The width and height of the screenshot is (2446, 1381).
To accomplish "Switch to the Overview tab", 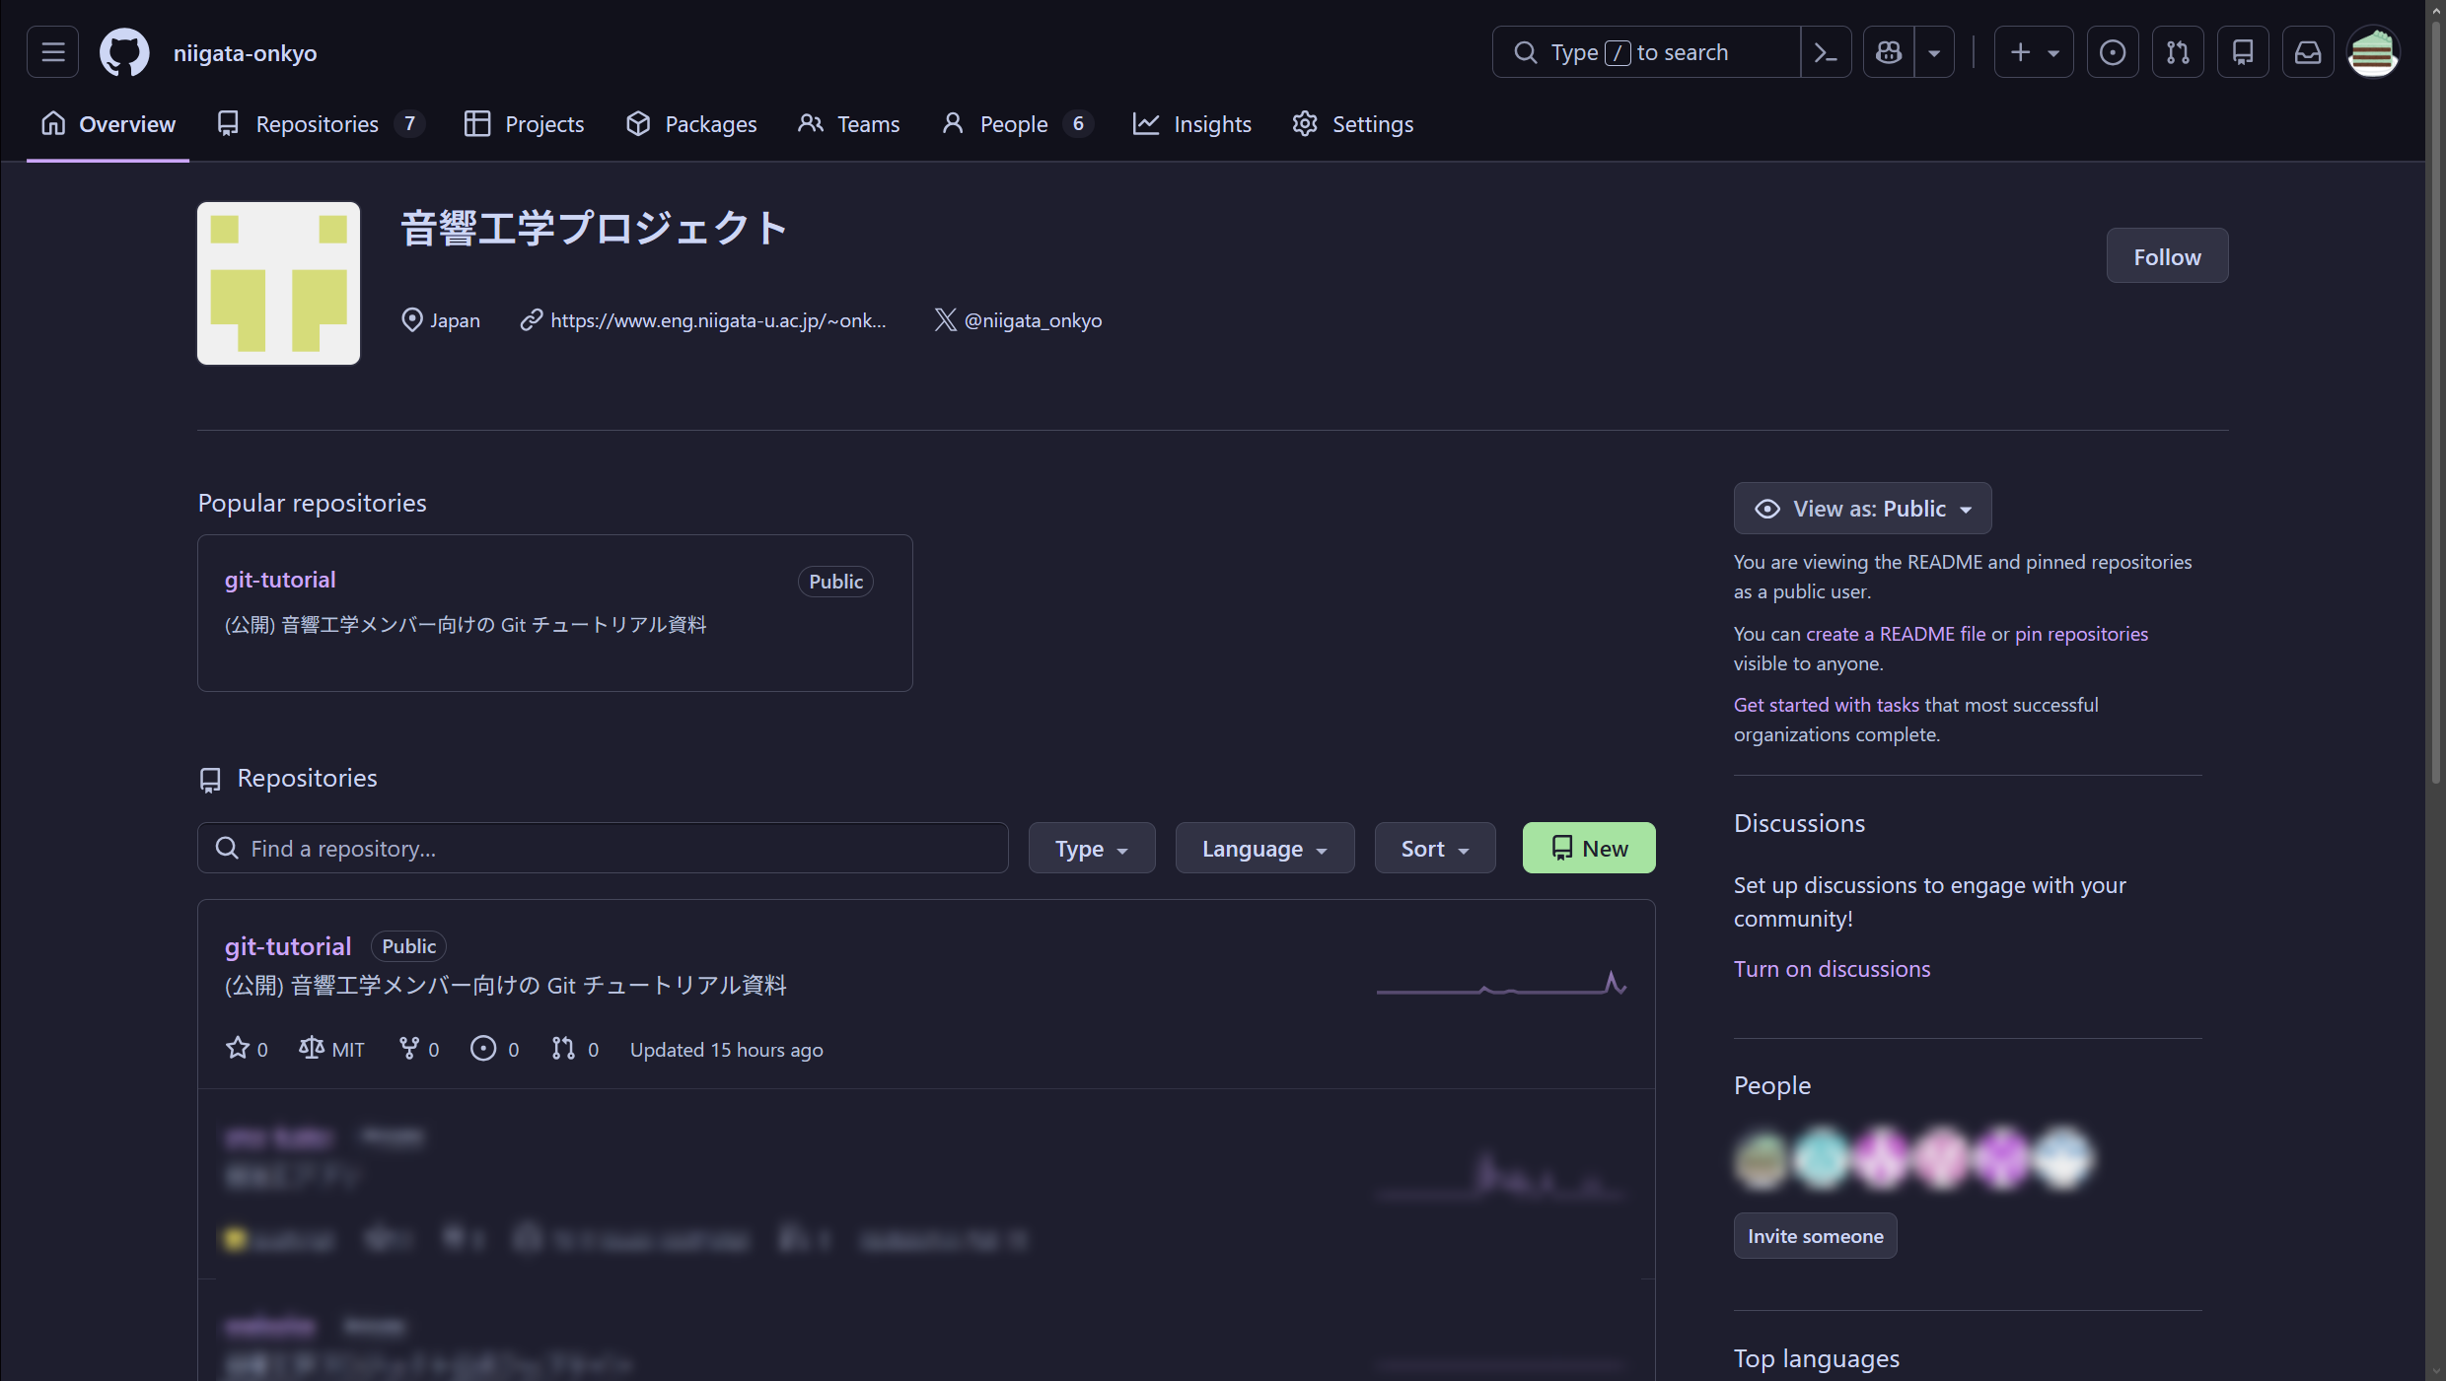I will [x=108, y=124].
